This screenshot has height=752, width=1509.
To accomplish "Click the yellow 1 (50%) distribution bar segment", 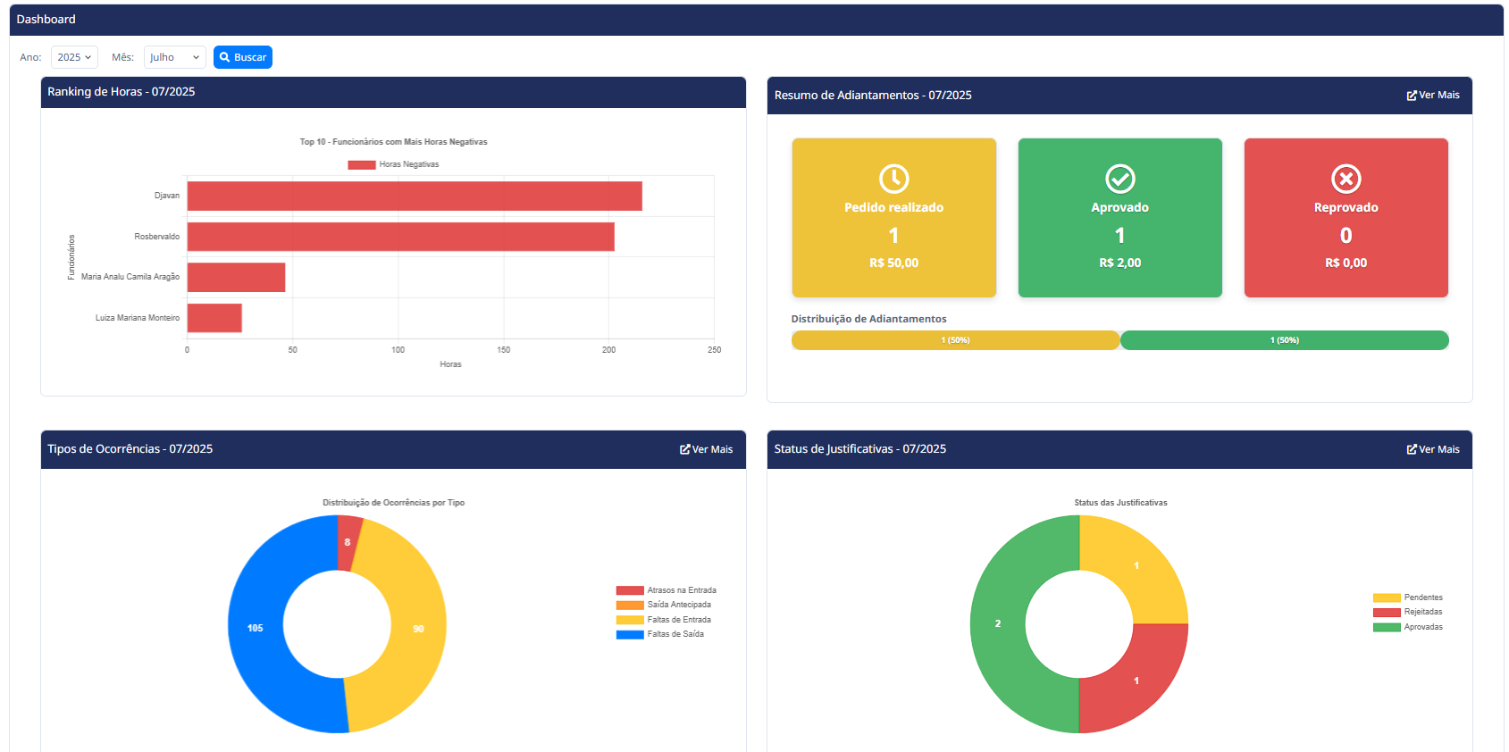I will pyautogui.click(x=954, y=340).
